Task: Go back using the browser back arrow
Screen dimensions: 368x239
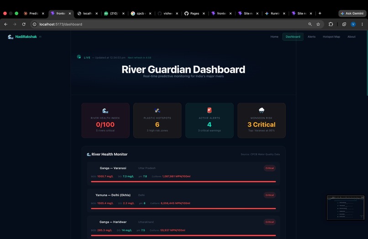Action: (x=6, y=24)
